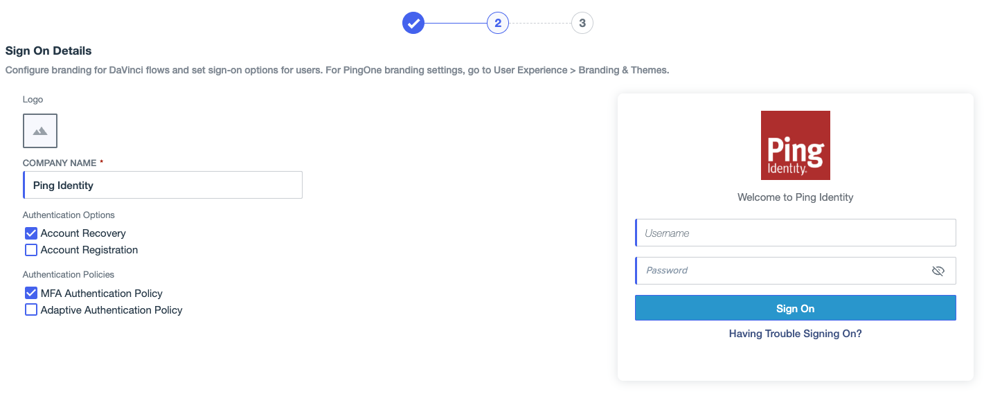Toggle password visibility eye icon
The image size is (984, 396).
938,271
